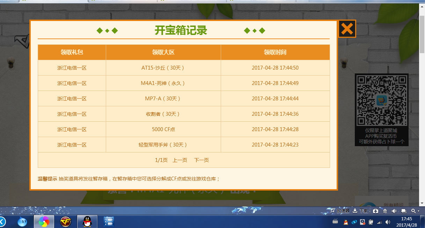Click the time 2017-04-28 17:44:50

[275, 68]
